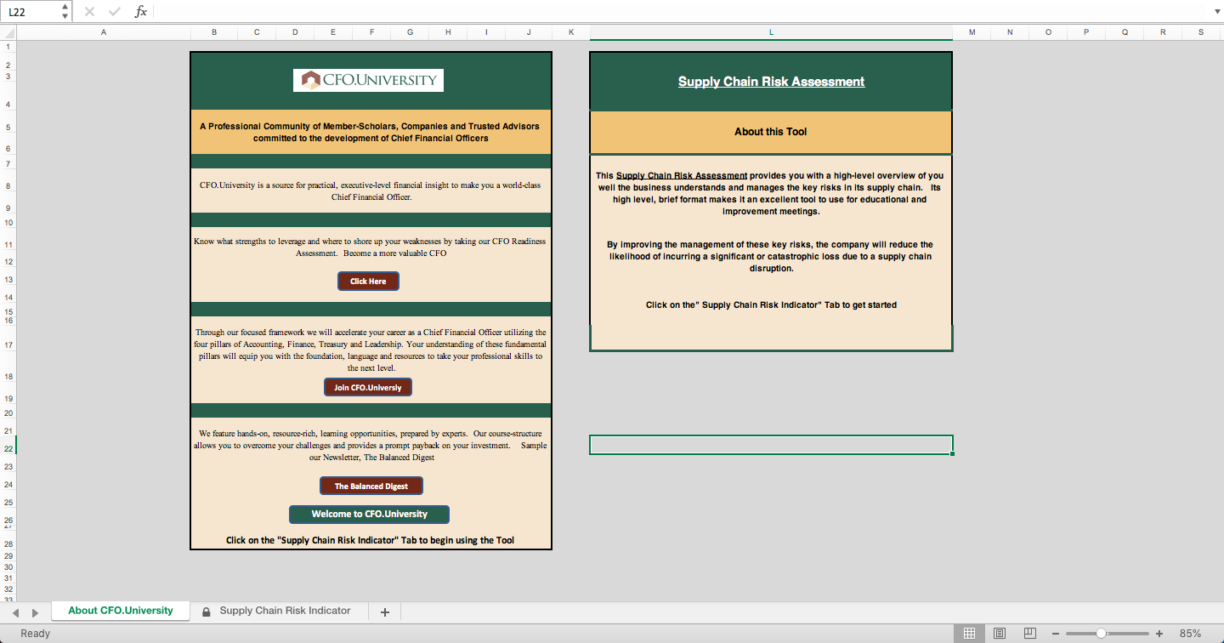Switch to Page Layout view icon
Screen dimensions: 1224x643
(1000, 634)
